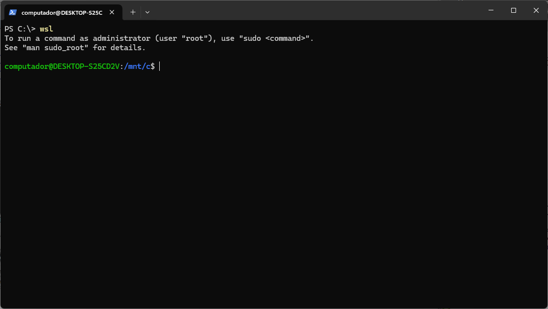Minimize the terminal window
548x309 pixels.
pyautogui.click(x=490, y=10)
